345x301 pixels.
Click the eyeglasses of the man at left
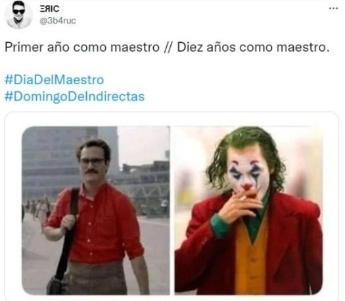tap(93, 162)
